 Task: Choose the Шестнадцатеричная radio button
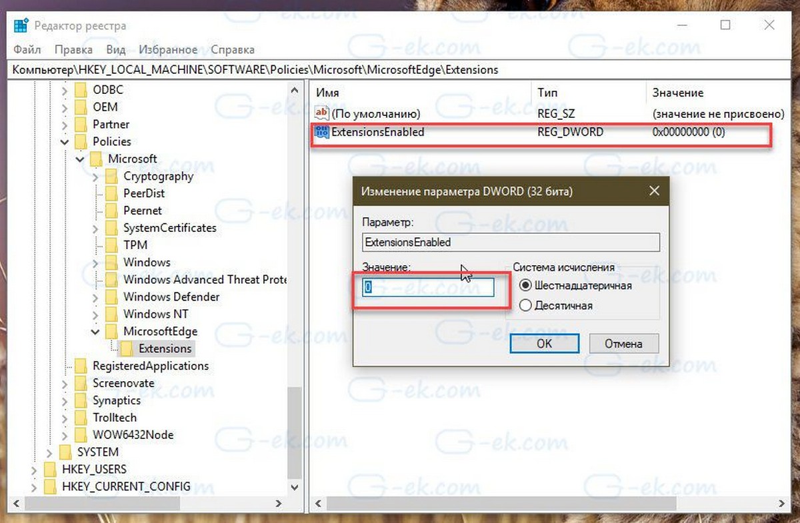525,285
